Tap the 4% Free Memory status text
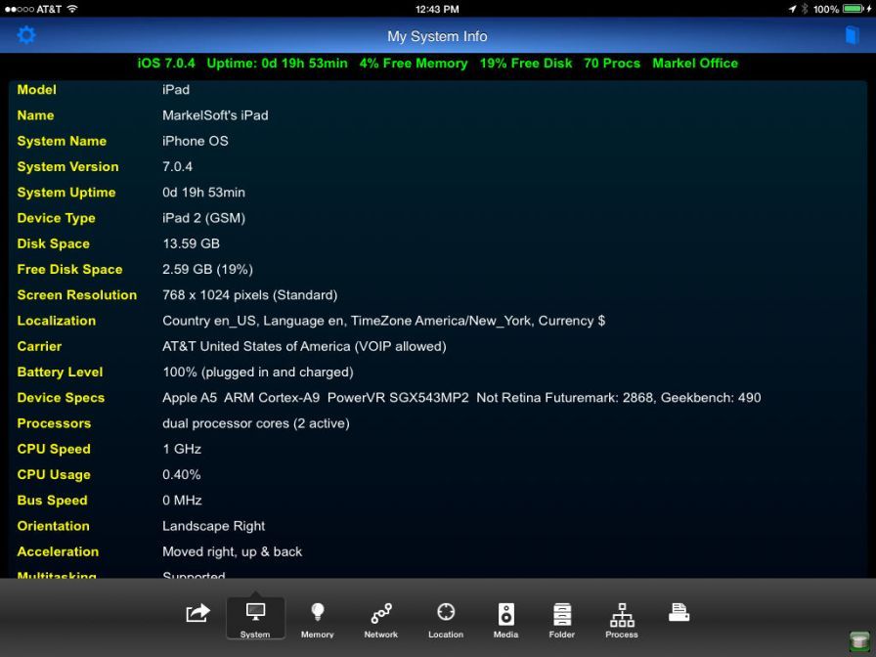This screenshot has width=876, height=657. click(413, 64)
